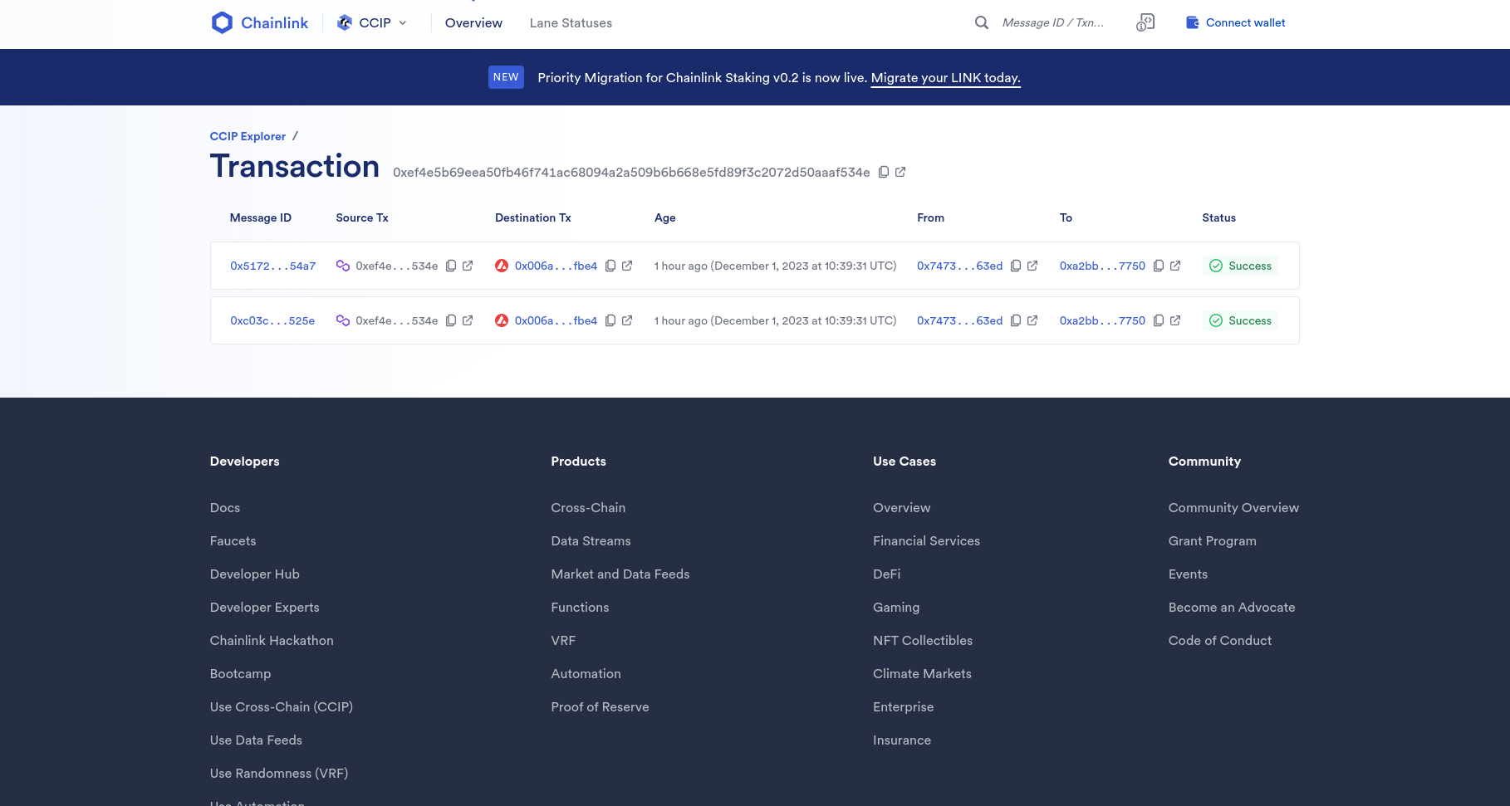Screen dimensions: 1510x806
Task: Click the Chainlink hexagon logo
Action: tap(222, 22)
